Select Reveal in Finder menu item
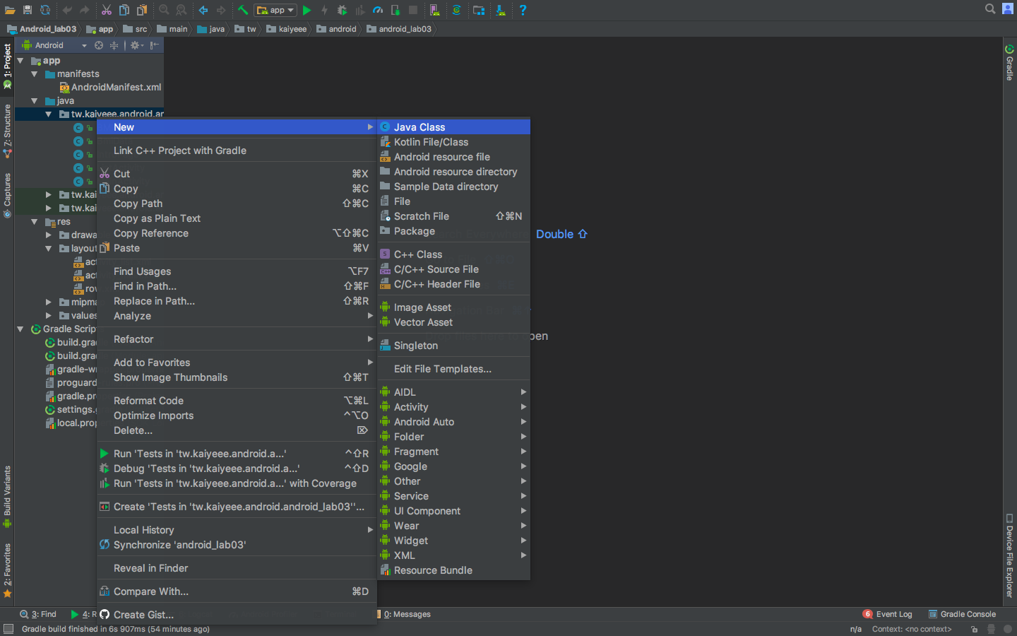Image resolution: width=1017 pixels, height=636 pixels. point(237,568)
